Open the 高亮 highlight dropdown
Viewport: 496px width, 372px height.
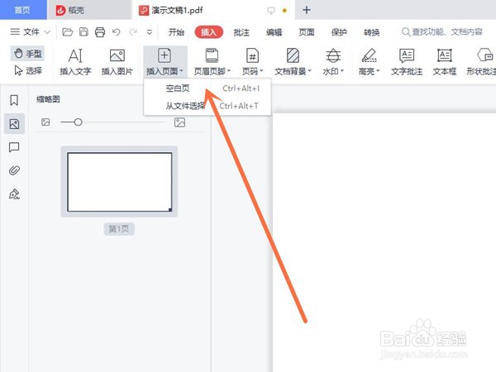tap(369, 62)
